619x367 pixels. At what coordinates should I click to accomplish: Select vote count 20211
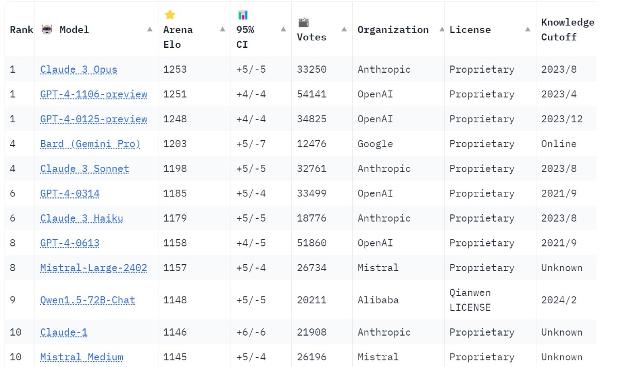point(312,300)
